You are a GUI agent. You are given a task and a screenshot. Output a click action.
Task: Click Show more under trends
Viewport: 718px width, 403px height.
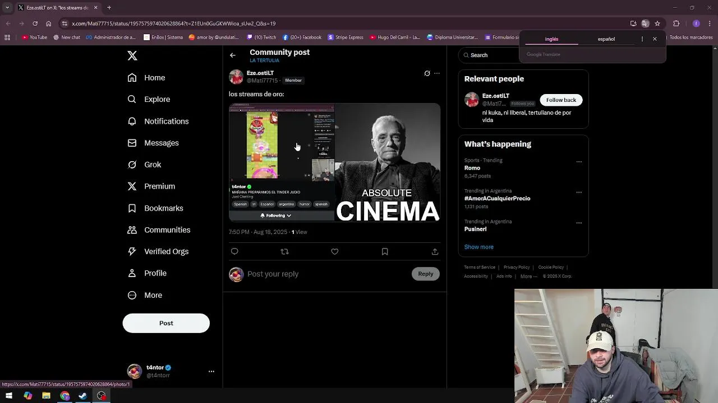[479, 247]
